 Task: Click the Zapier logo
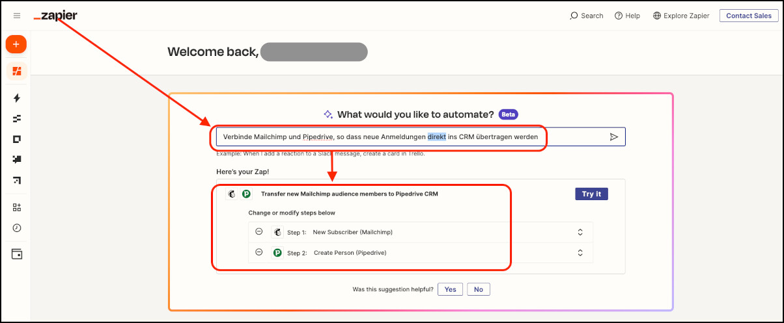[55, 16]
